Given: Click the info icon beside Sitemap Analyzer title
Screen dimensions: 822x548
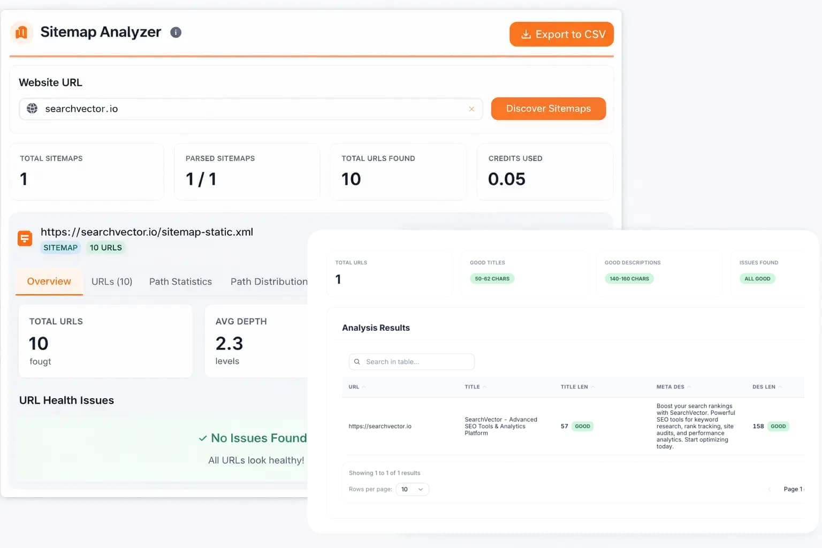Looking at the screenshot, I should pyautogui.click(x=176, y=32).
